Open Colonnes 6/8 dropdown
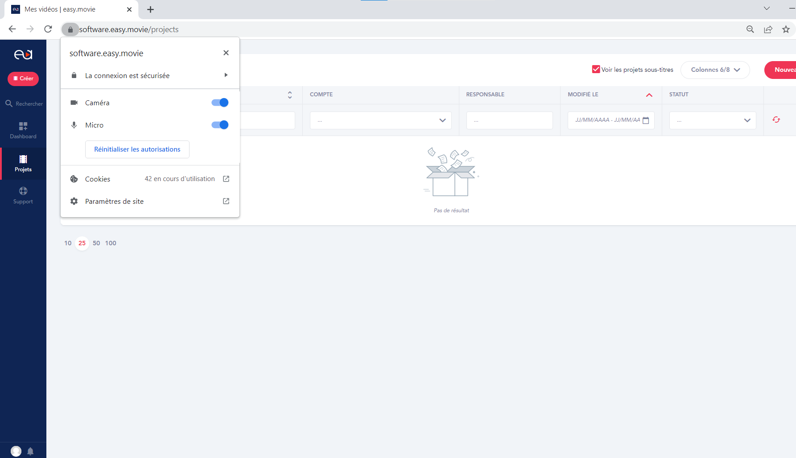This screenshot has width=796, height=458. (715, 70)
